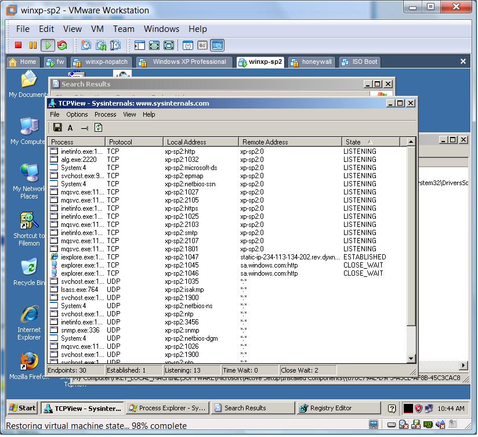Select the Internet Explorer desktop icon
This screenshot has width=478, height=437.
pyautogui.click(x=28, y=323)
